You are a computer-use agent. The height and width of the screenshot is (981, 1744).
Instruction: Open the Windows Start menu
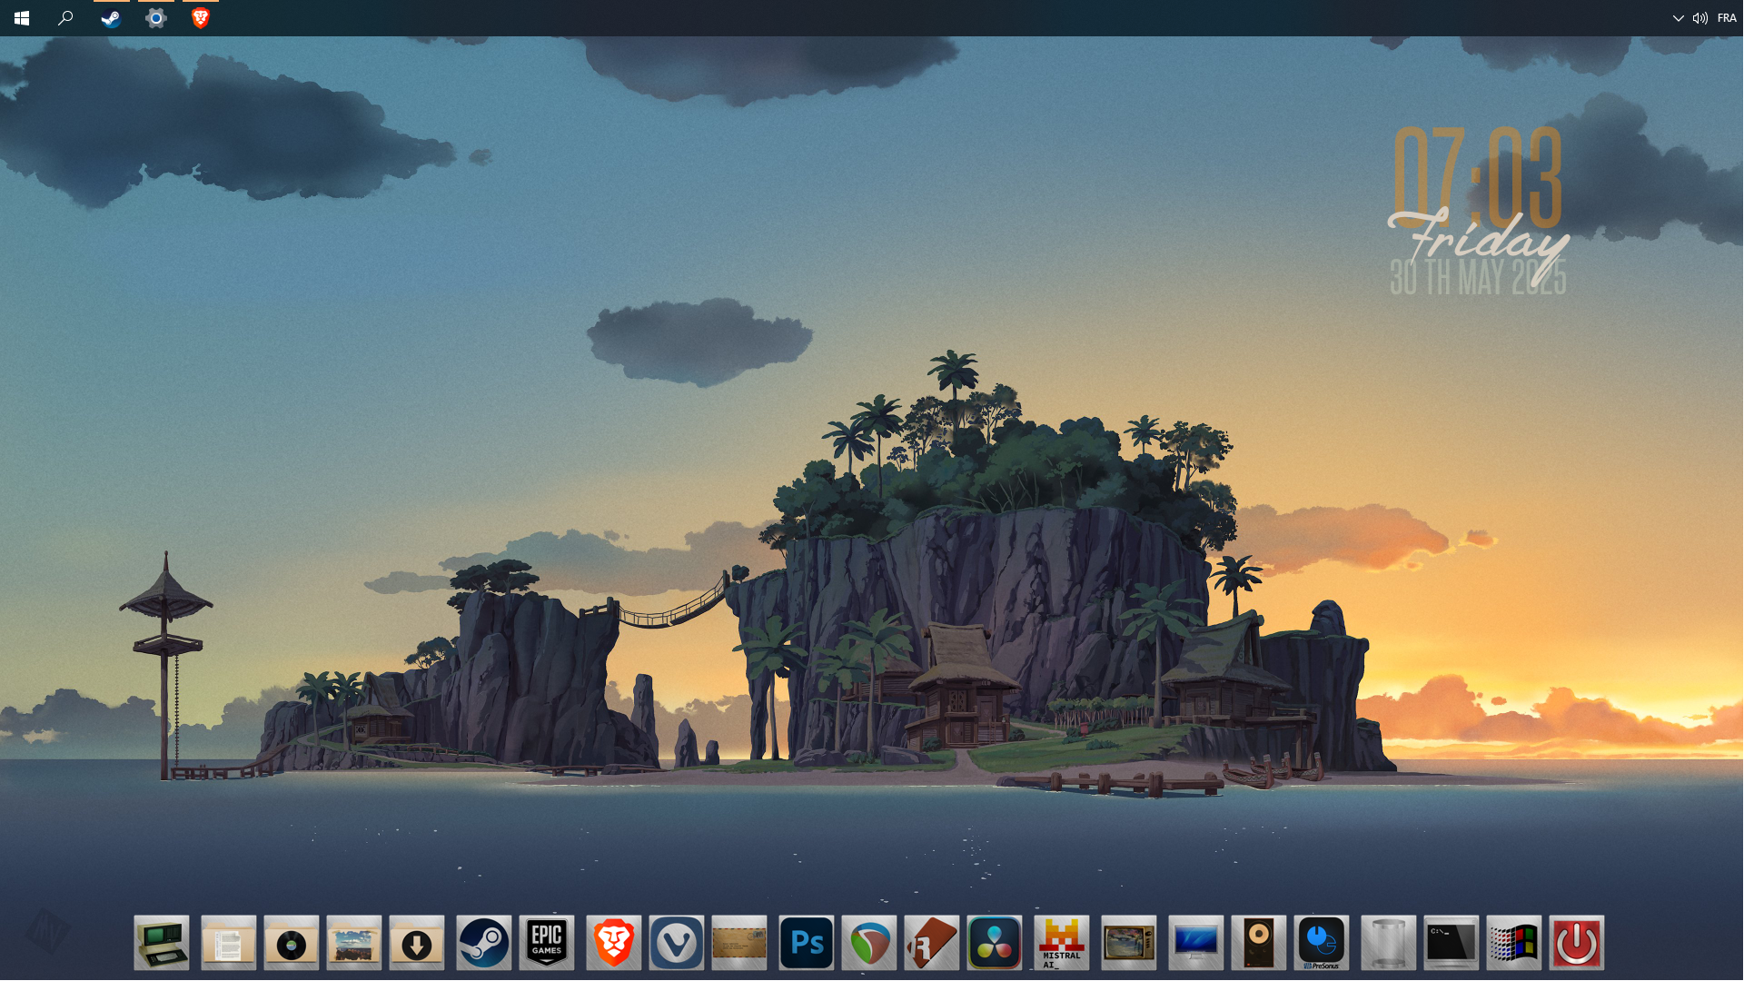click(x=22, y=18)
